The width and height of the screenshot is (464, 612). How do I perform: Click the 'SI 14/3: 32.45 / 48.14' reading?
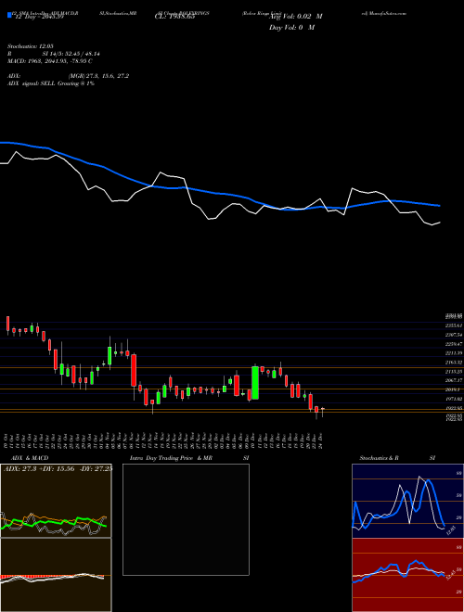71,54
